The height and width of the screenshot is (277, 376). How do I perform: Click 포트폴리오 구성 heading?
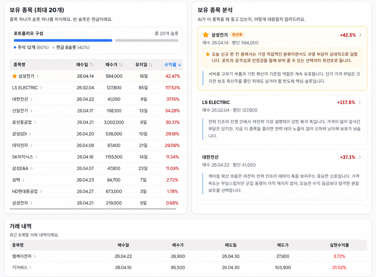coord(28,33)
